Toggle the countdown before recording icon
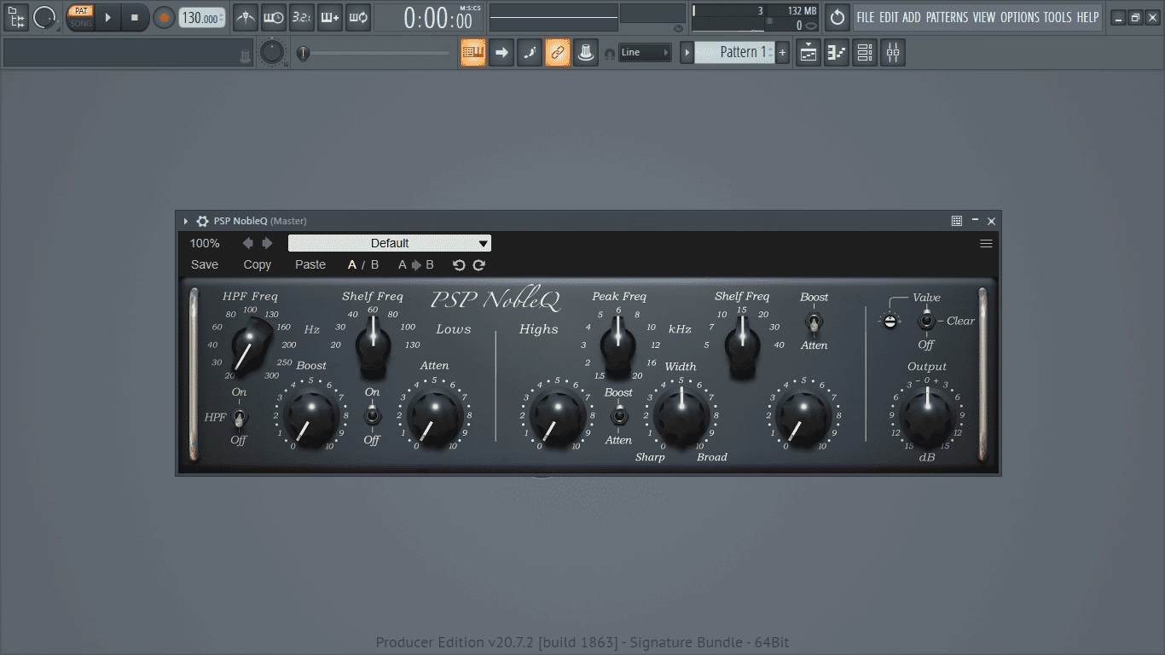This screenshot has width=1165, height=655. pos(302,17)
